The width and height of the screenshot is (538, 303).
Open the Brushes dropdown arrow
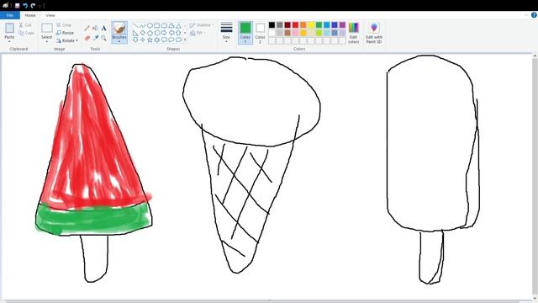(x=119, y=41)
